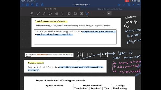
Task: Close the Sketch Book (II) tab
Action: click(x=22, y=9)
